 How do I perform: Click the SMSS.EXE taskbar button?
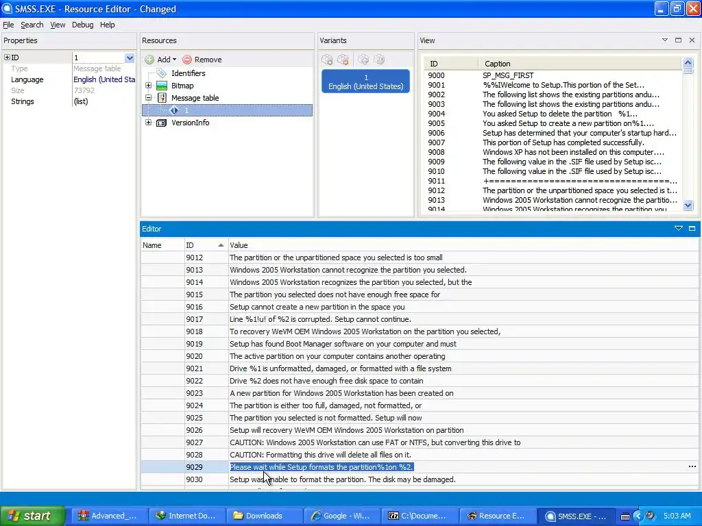coord(574,516)
